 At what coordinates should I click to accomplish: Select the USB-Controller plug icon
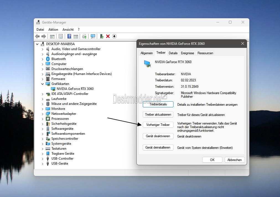click(x=48, y=159)
